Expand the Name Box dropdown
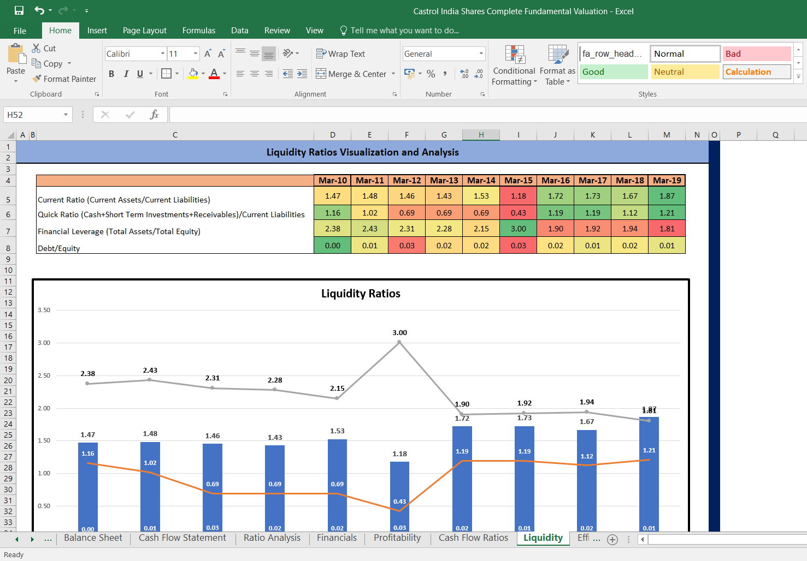 pyautogui.click(x=66, y=115)
